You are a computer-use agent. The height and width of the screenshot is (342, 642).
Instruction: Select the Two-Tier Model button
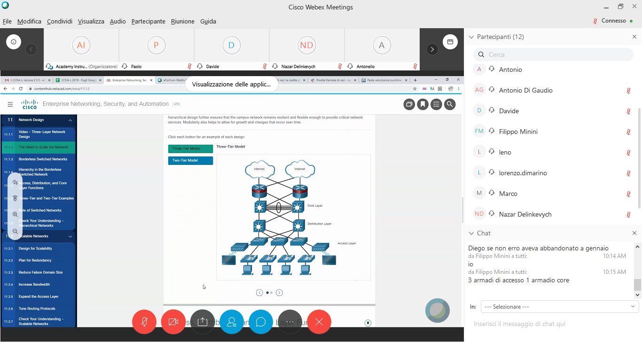coord(190,161)
